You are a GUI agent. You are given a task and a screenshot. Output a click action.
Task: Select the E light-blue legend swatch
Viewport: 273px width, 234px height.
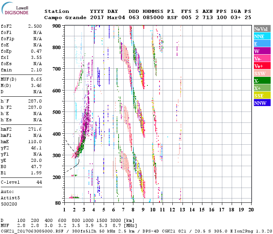pos(262,44)
